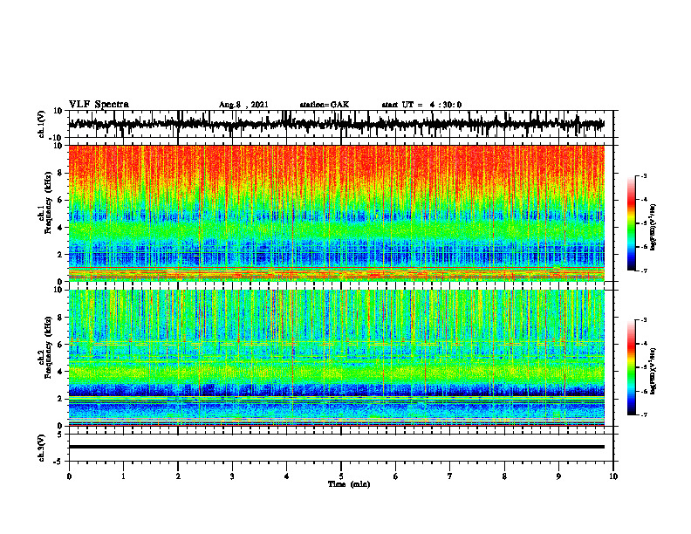Click the ch.1 spectrogram color scale bar

(x=631, y=223)
